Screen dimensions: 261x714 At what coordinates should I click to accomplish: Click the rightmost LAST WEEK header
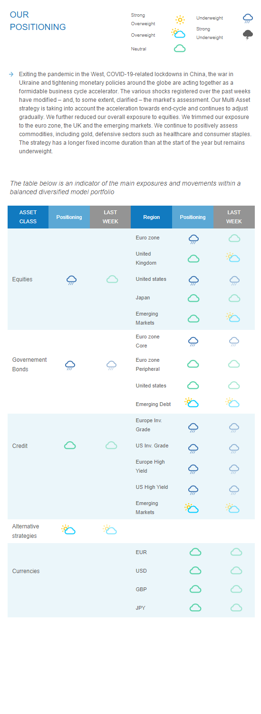tap(234, 217)
